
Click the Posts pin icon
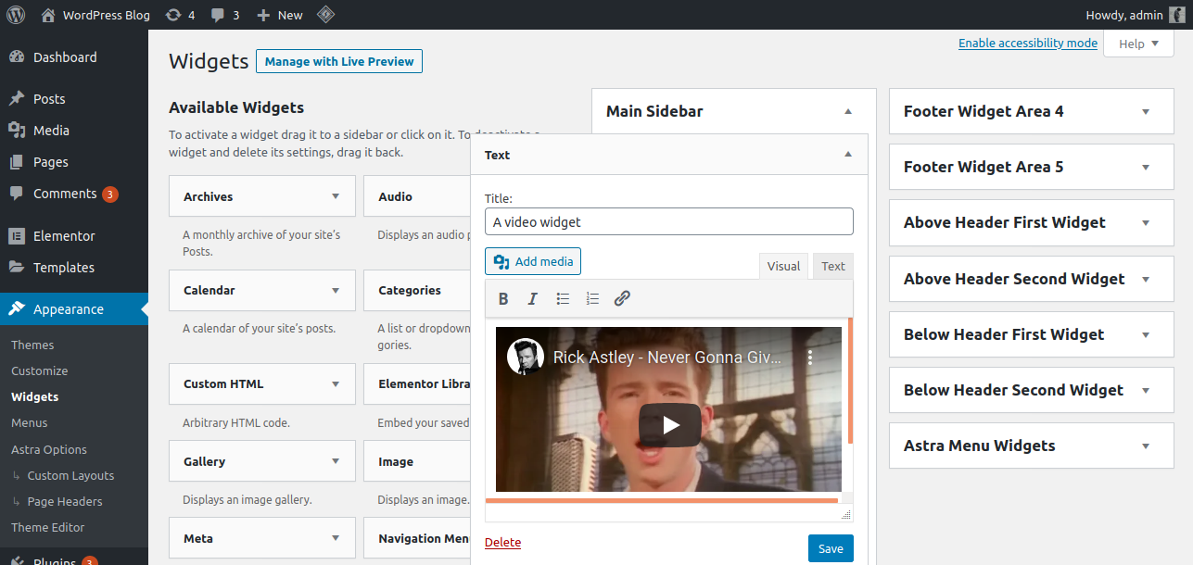pyautogui.click(x=17, y=99)
